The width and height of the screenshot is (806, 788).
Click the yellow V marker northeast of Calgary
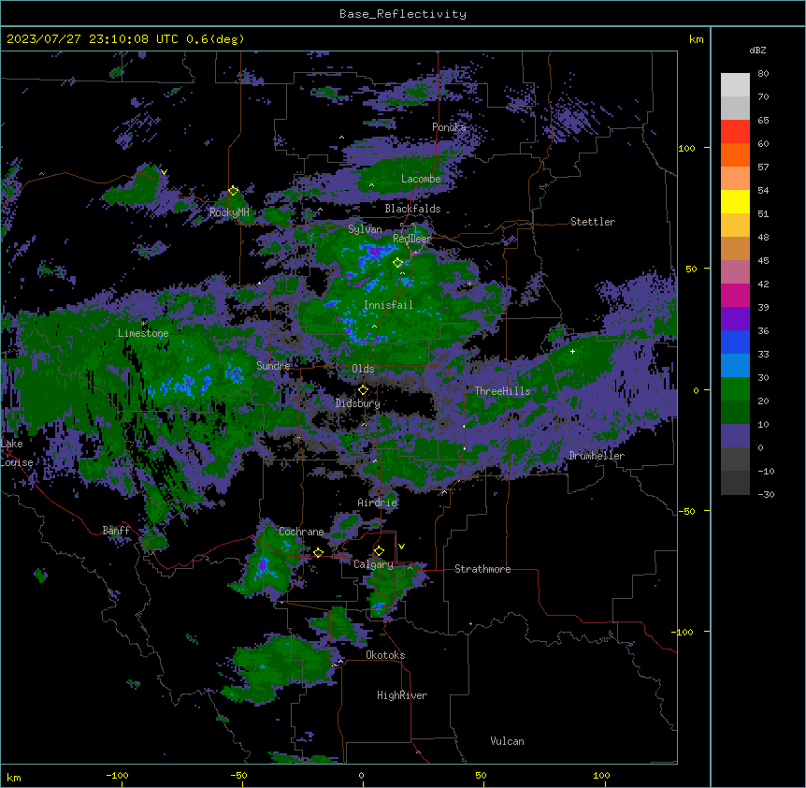click(x=401, y=547)
